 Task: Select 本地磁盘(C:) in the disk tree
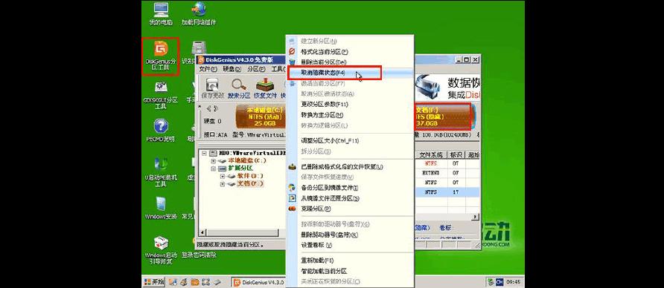(x=248, y=161)
